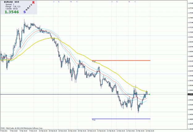Select the red RgH horizontal line
Viewport: 193px width, 132px height.
[121, 61]
